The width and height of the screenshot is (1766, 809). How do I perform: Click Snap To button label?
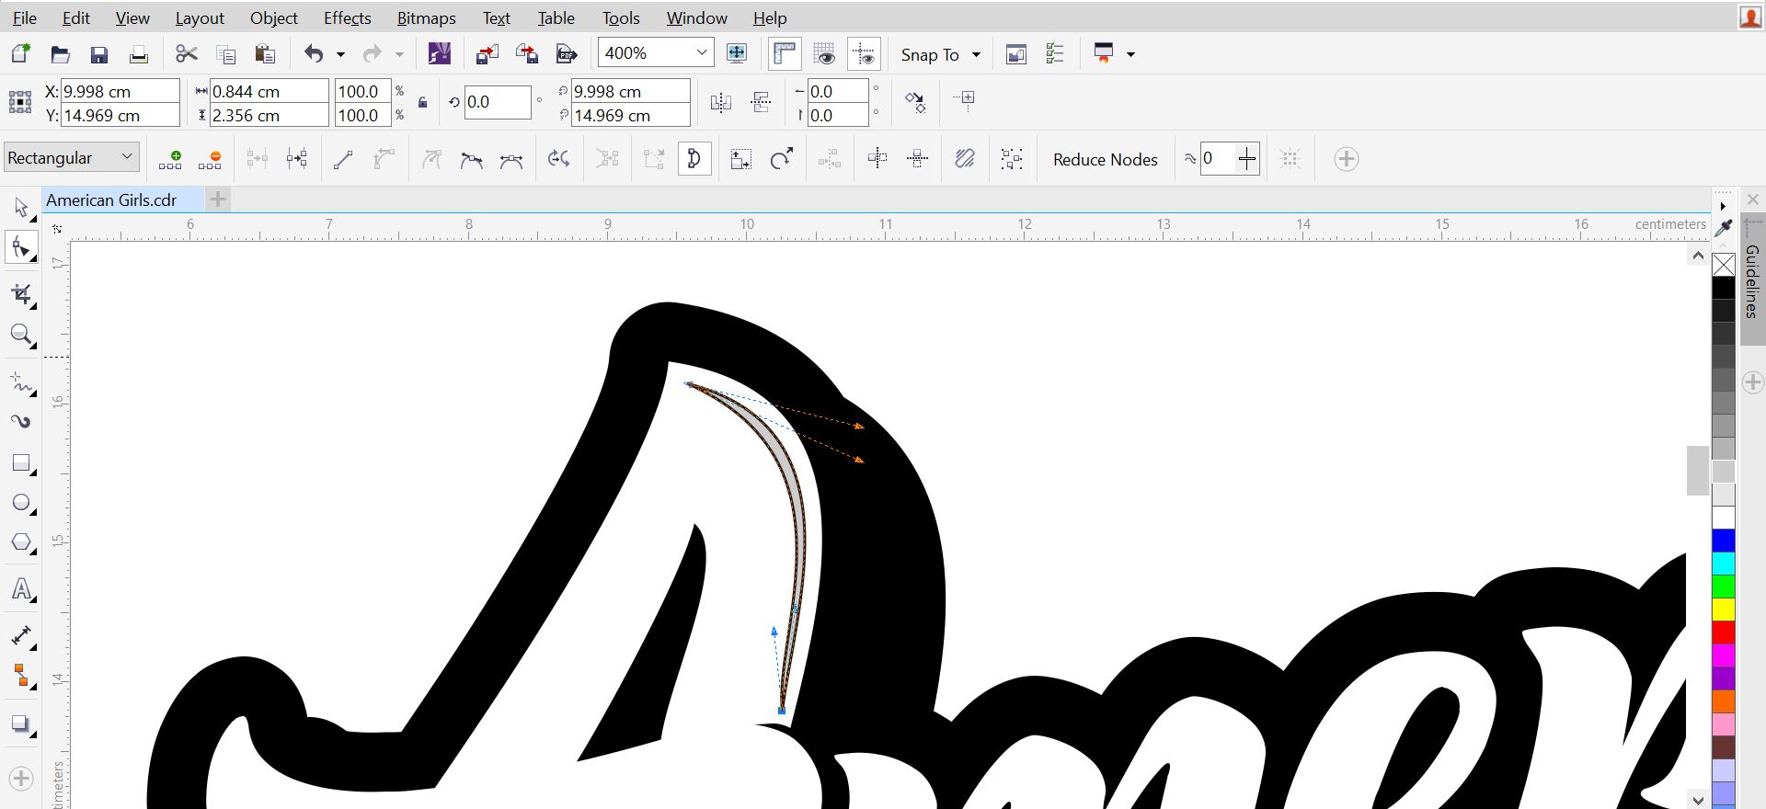tap(930, 55)
